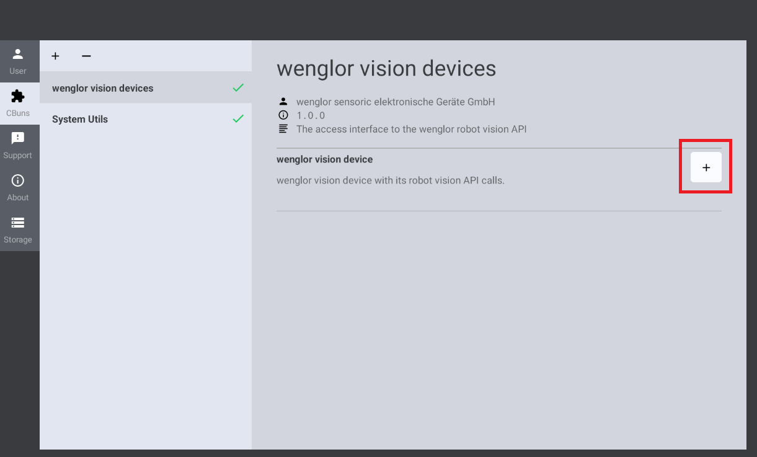
Task: Add a new wenglor vision device instance
Action: click(706, 166)
